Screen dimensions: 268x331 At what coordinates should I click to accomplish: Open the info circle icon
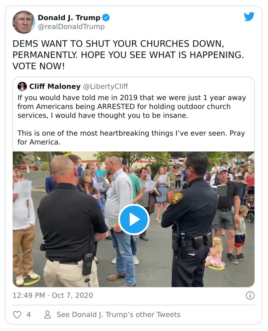[x=250, y=295]
